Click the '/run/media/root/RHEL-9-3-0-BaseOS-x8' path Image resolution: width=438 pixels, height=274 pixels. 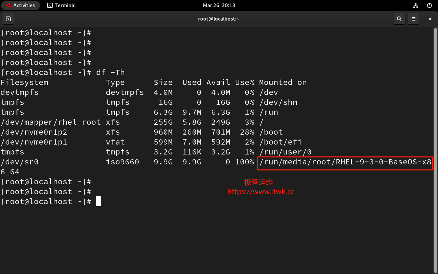pyautogui.click(x=345, y=162)
